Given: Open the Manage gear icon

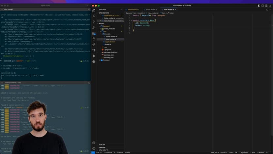Looking at the screenshot, I should click(94, 149).
